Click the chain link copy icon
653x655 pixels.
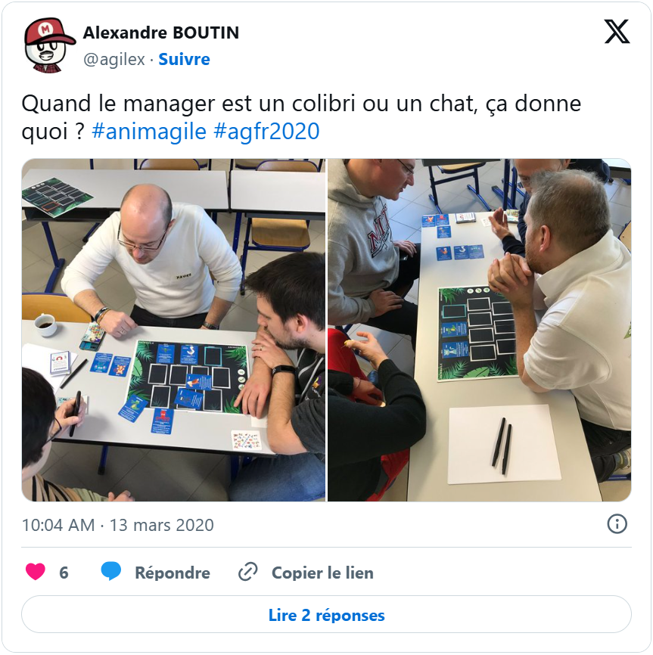tap(248, 572)
